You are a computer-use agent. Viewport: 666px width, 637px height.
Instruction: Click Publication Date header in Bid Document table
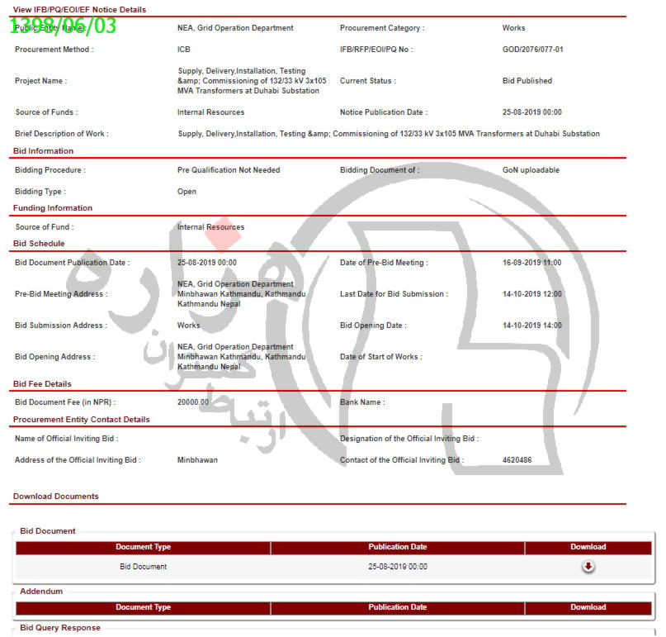(x=397, y=547)
